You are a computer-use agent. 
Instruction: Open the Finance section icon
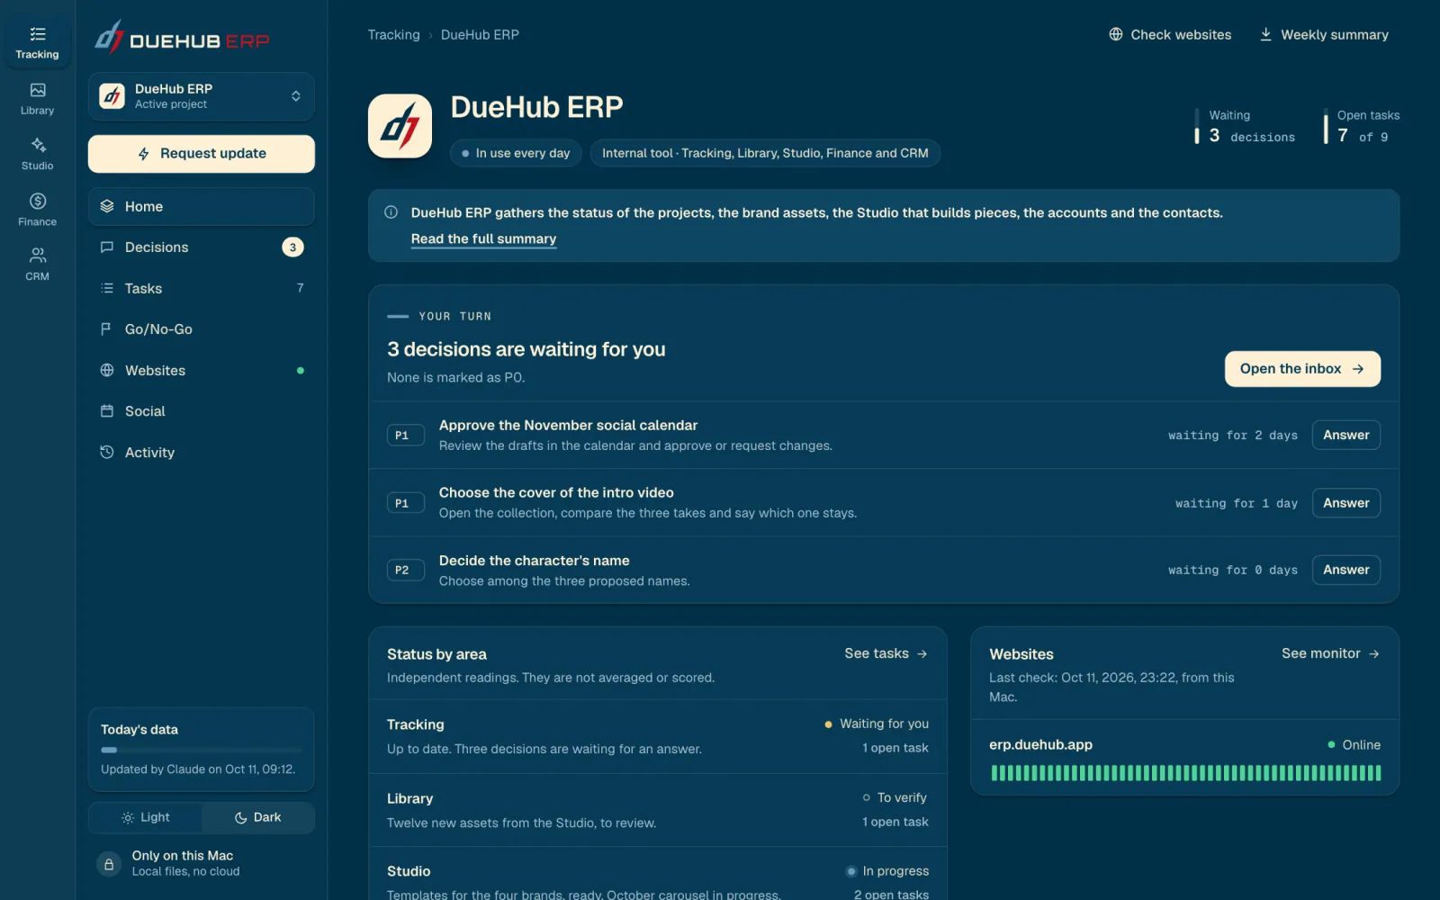pos(37,210)
